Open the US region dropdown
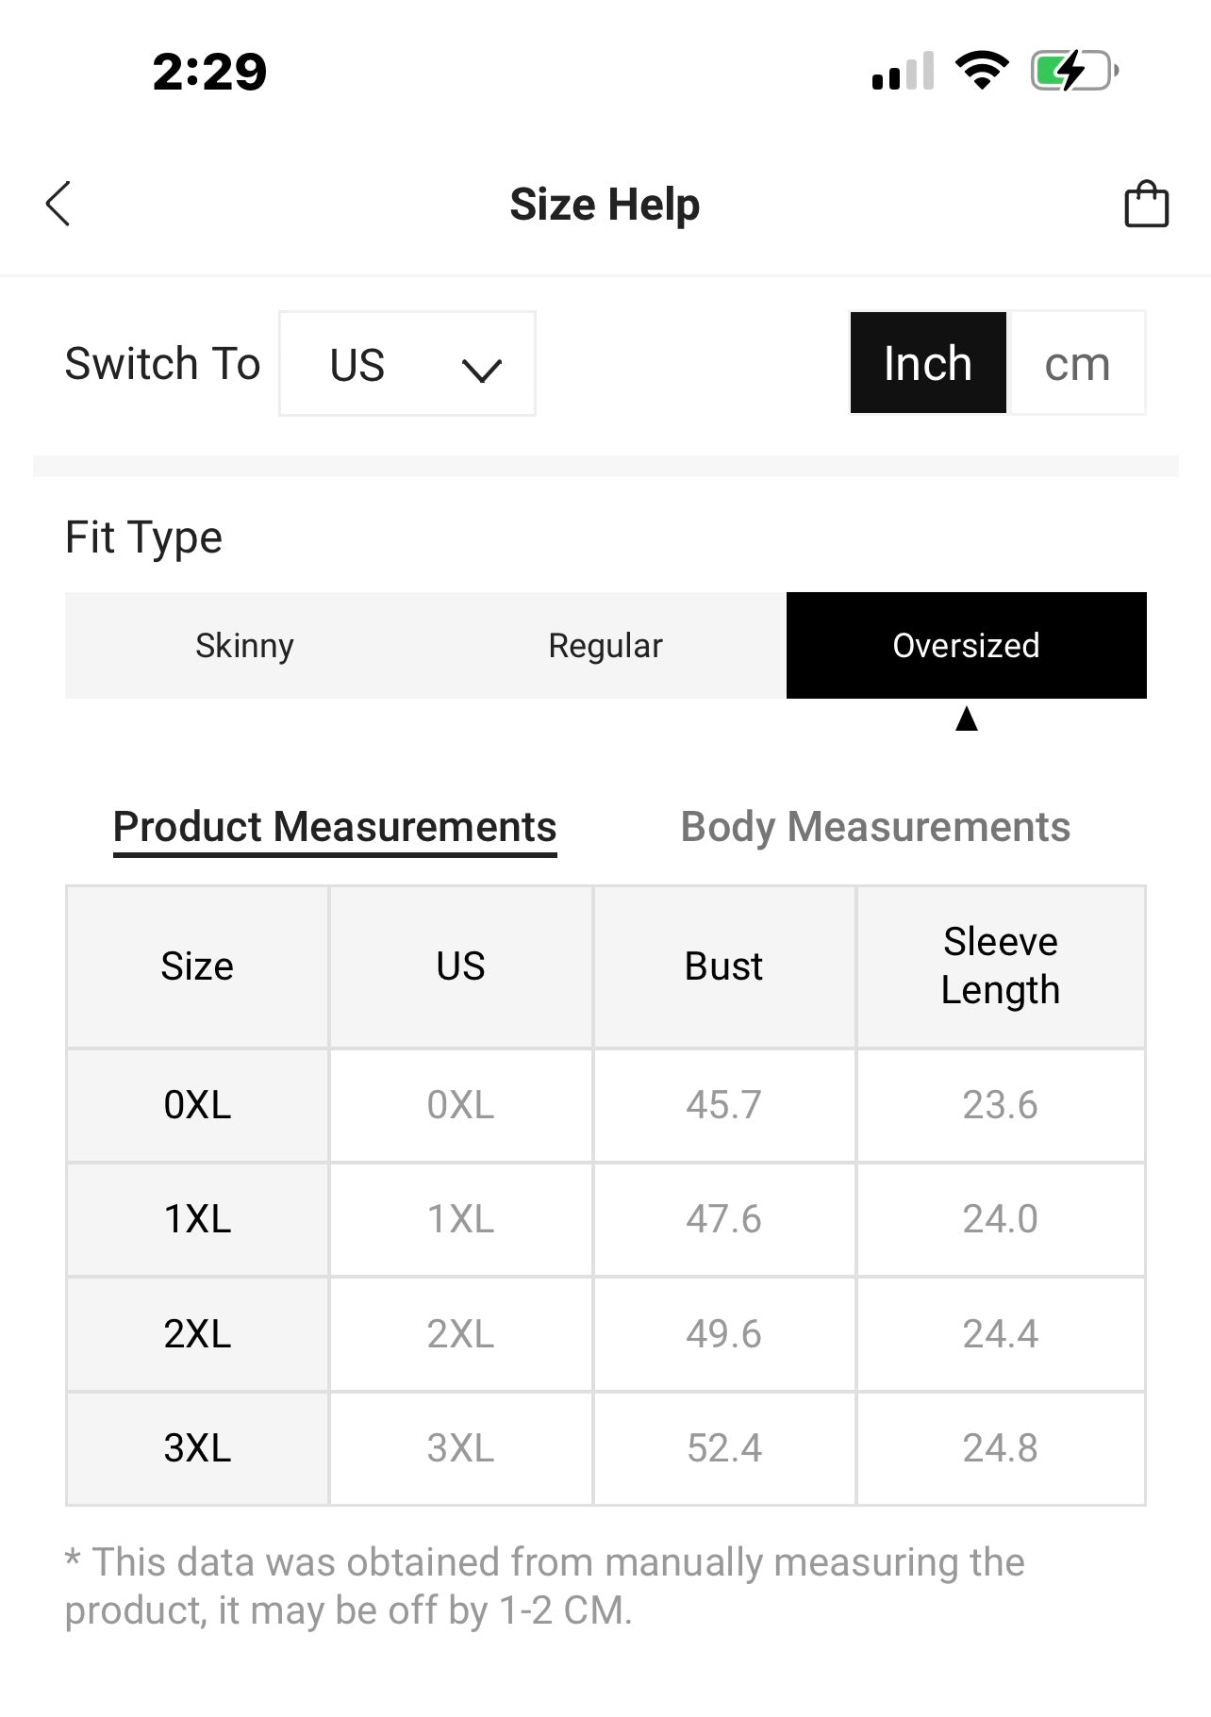1211x1717 pixels. coord(406,364)
